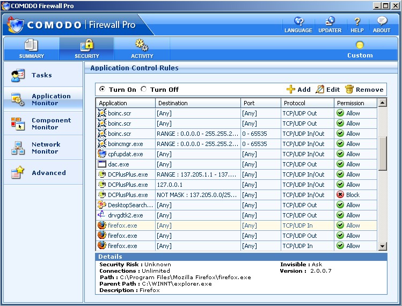
Task: Click the Version 2.0.0.7 detail
Action: click(305, 271)
